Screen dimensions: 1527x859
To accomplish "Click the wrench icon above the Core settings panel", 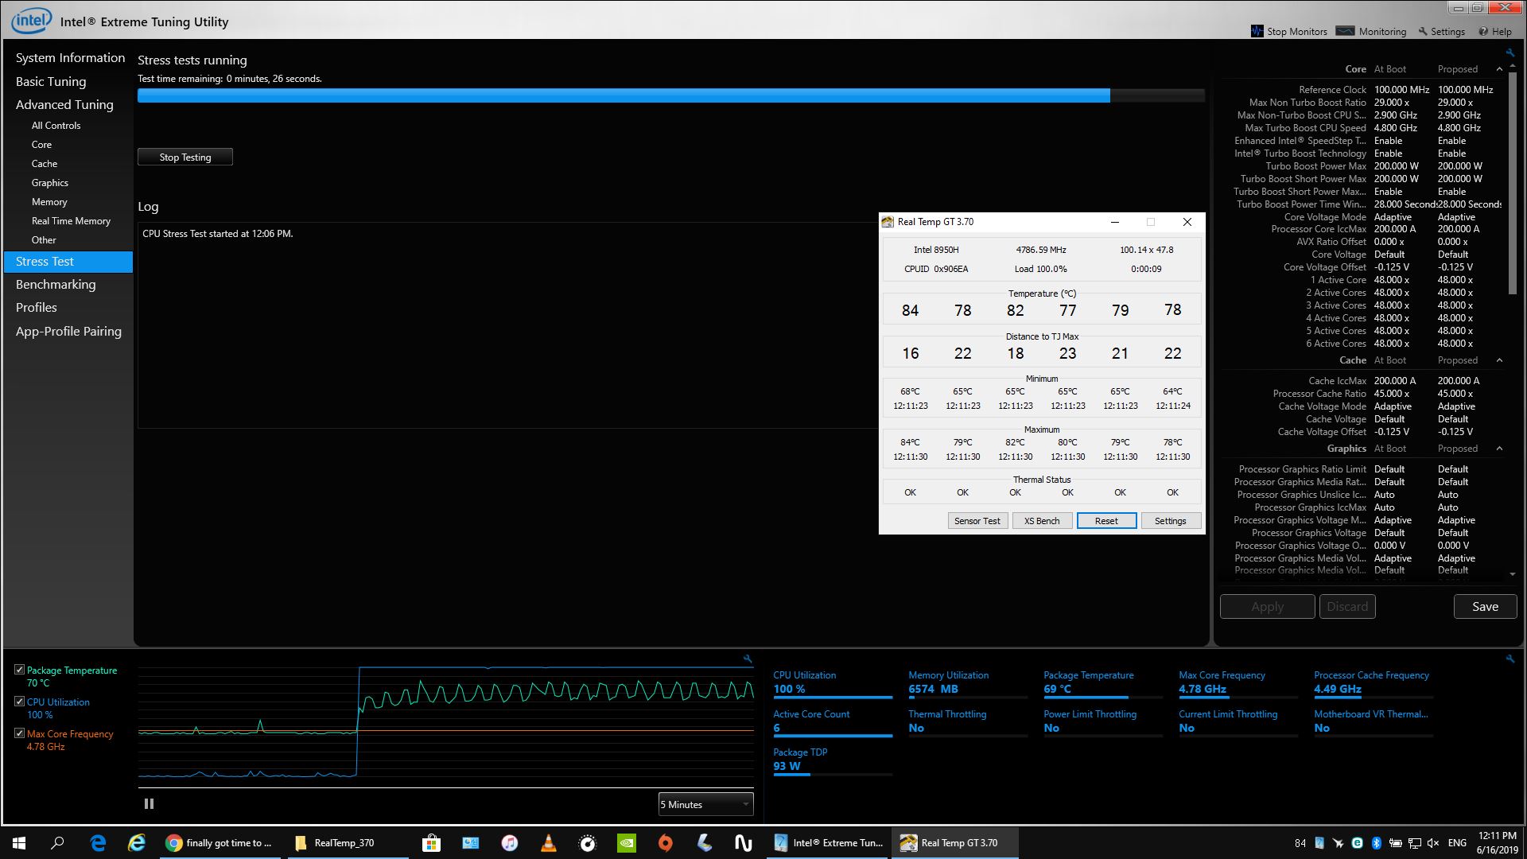I will click(x=1510, y=53).
